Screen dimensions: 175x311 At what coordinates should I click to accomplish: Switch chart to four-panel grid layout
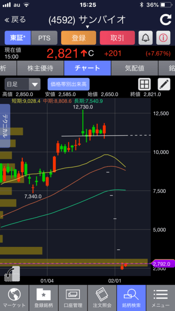(144, 84)
